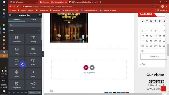Image resolution: width=169 pixels, height=95 pixels.
Task: Open Save Options arrow next to UPDATE
Action: click(x=39, y=93)
